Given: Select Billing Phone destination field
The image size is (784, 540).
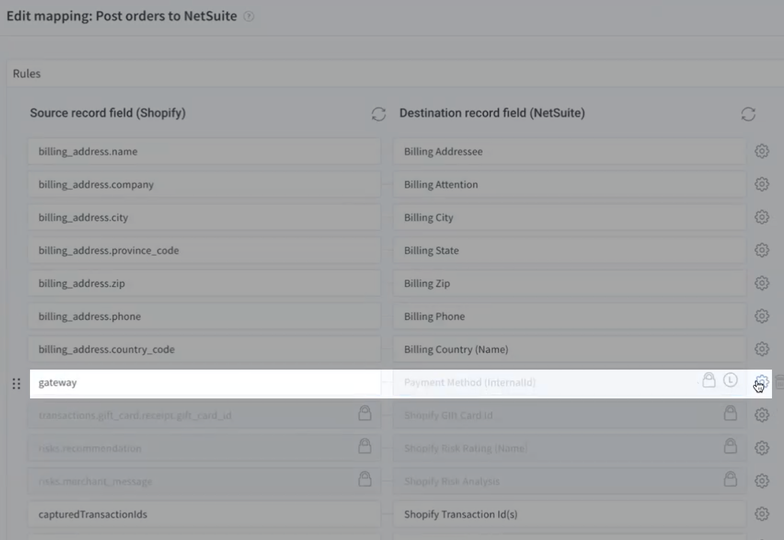Looking at the screenshot, I should pos(569,316).
